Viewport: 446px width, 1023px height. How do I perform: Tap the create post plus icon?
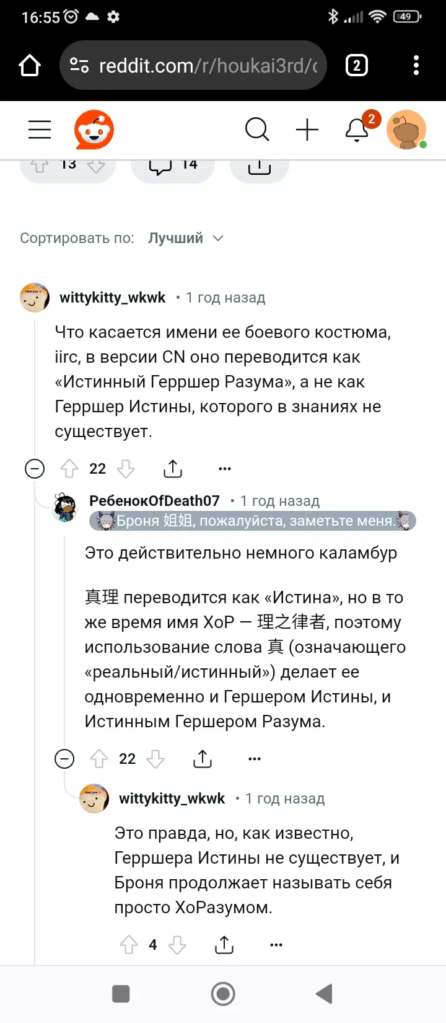pos(307,130)
